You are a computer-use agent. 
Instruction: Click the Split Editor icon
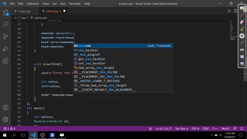(235, 11)
